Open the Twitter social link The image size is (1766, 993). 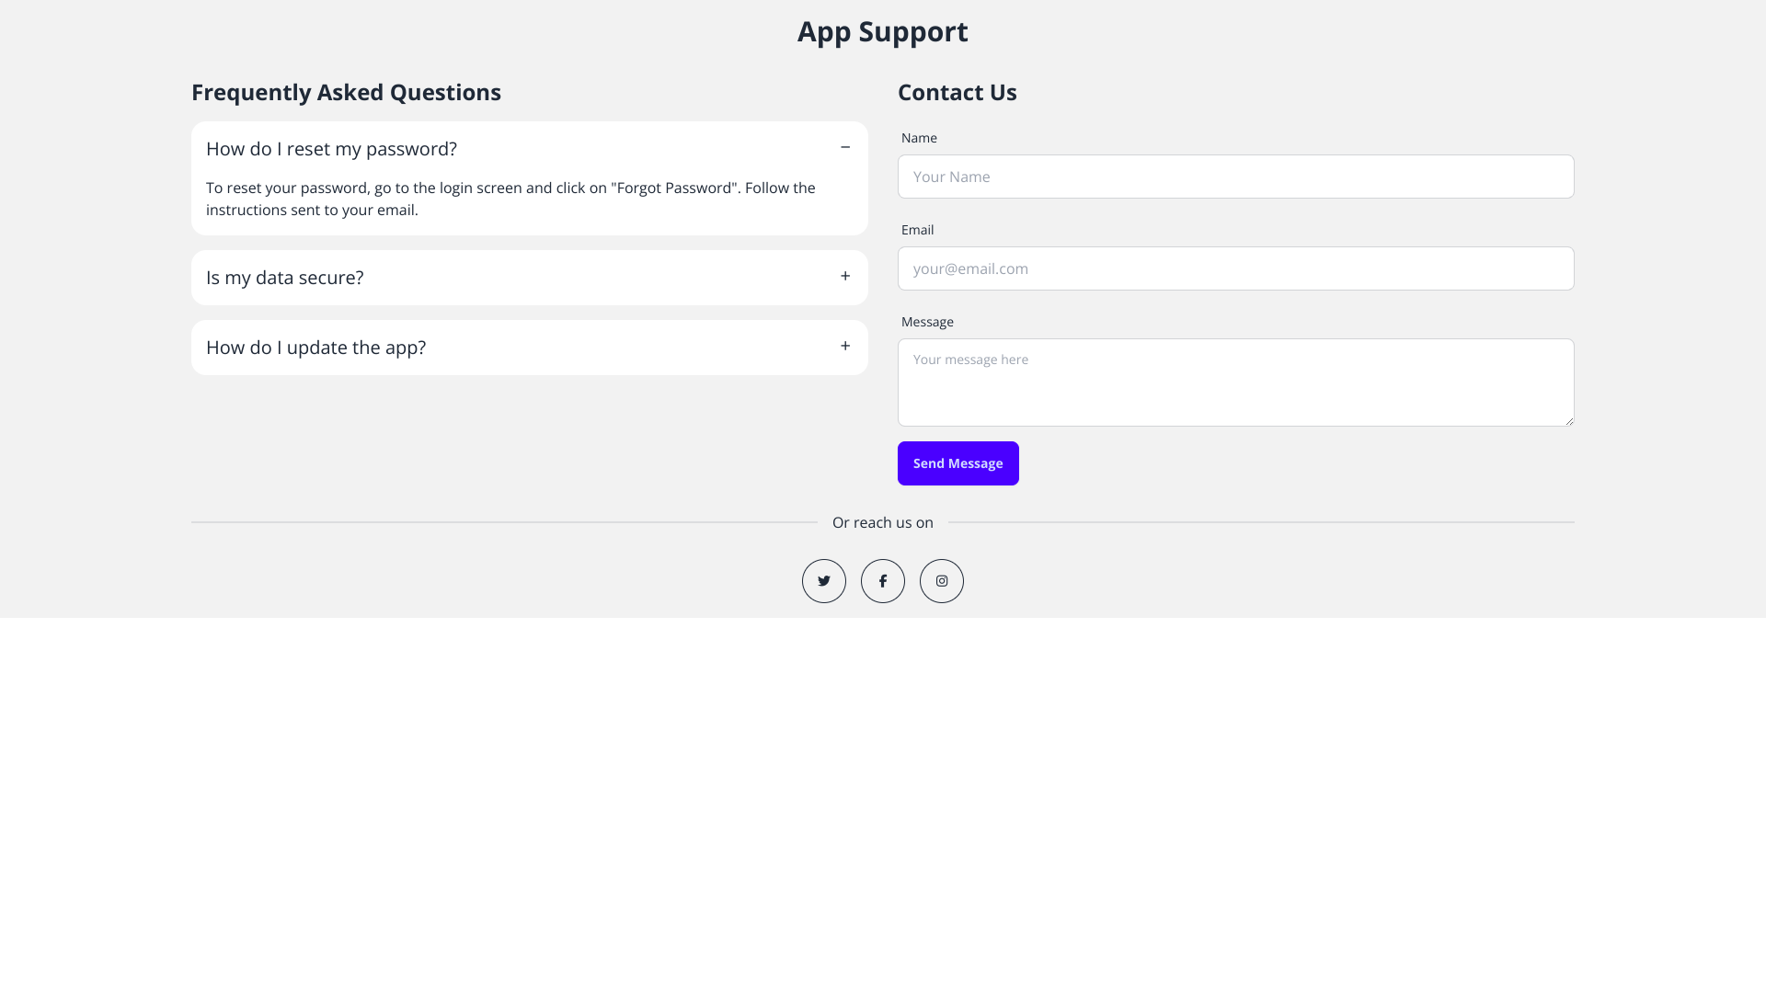tap(824, 581)
